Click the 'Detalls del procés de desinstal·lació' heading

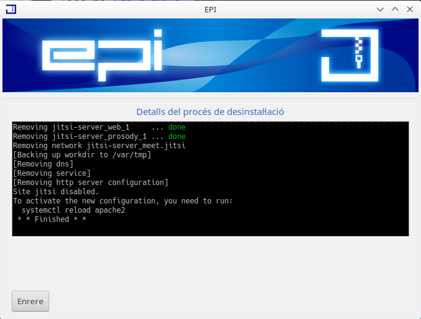(210, 112)
